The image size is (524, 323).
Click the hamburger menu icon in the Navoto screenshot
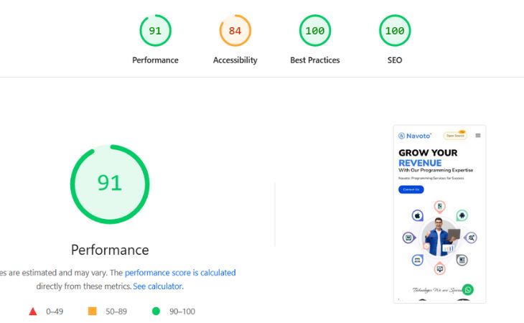(x=478, y=136)
